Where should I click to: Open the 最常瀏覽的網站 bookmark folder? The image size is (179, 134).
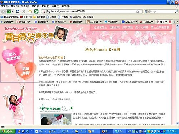[x=10, y=17]
